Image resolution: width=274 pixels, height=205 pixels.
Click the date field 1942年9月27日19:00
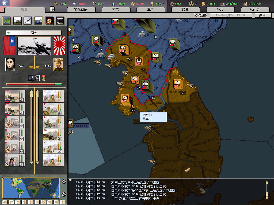[231, 15]
